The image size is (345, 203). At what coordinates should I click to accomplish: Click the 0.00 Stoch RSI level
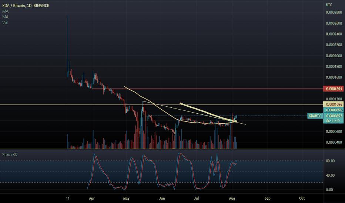329,190
